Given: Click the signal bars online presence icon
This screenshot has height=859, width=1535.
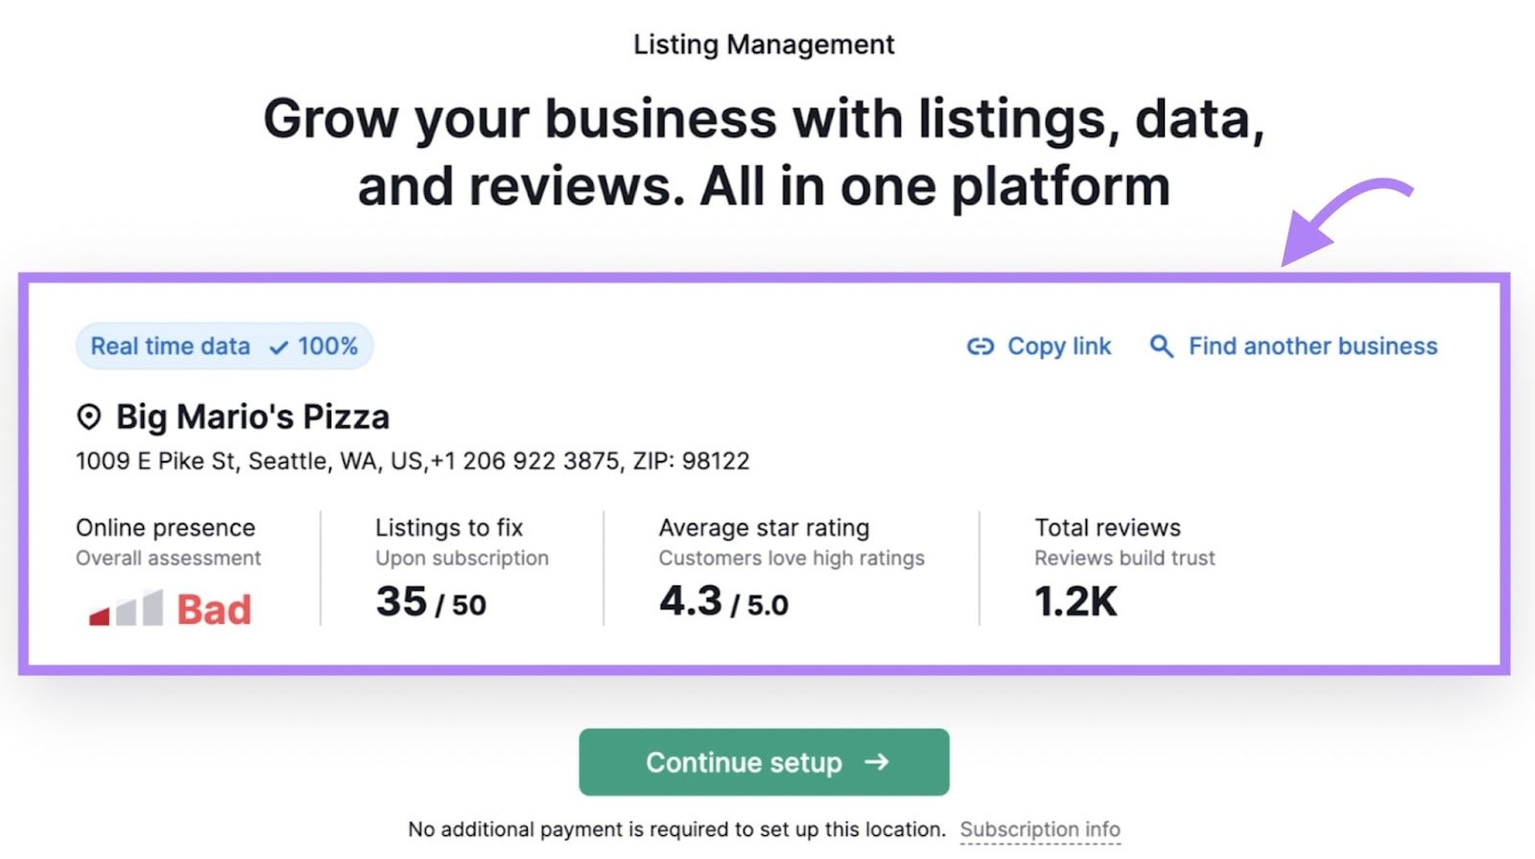Looking at the screenshot, I should point(126,609).
